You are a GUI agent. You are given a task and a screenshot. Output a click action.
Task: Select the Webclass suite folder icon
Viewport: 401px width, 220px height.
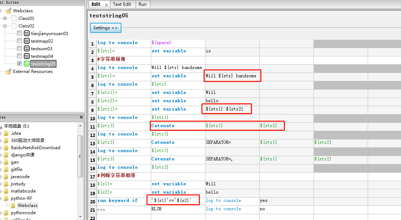pyautogui.click(x=8, y=11)
